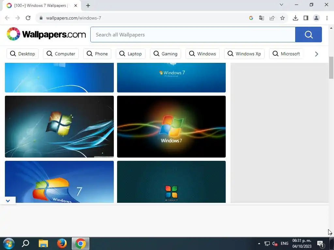Open the network tray icon
The width and height of the screenshot is (334, 250).
267,243
